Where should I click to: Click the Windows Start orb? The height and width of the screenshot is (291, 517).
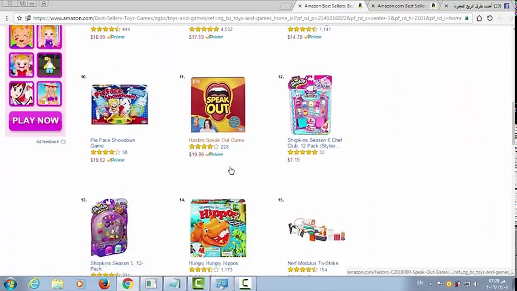(x=11, y=284)
